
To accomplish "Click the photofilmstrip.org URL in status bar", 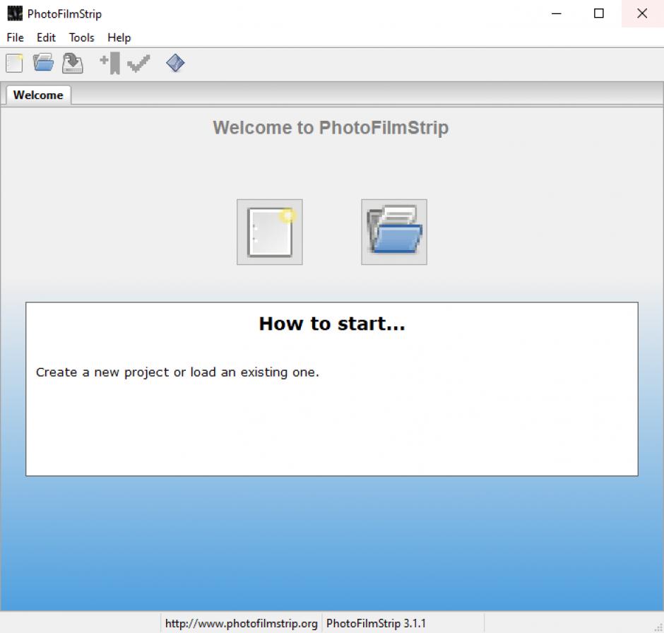I will [x=242, y=623].
